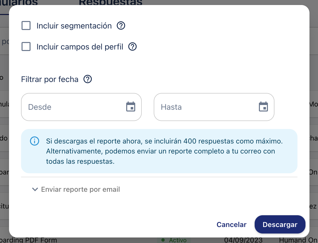Open the Enviar reporte por email section
318x243 pixels.
80,189
